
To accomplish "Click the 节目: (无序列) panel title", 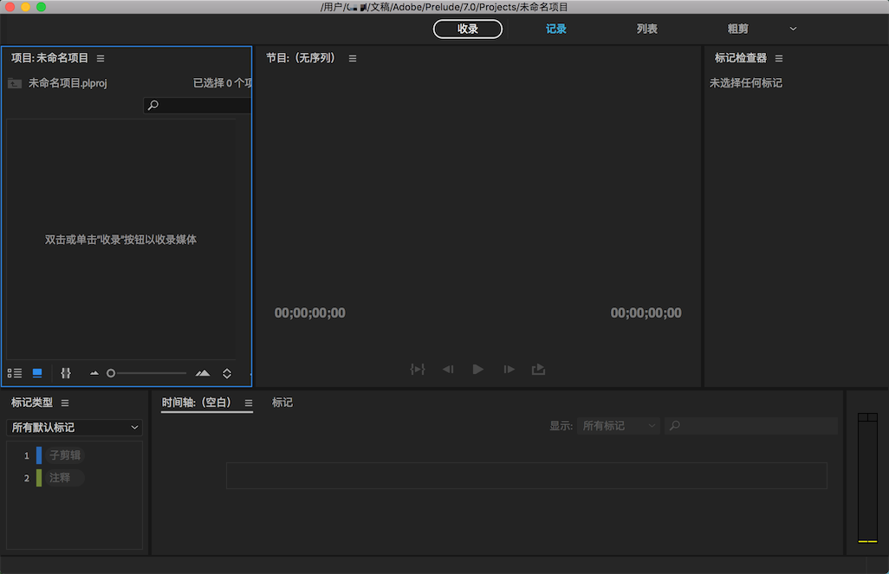I will click(x=301, y=58).
